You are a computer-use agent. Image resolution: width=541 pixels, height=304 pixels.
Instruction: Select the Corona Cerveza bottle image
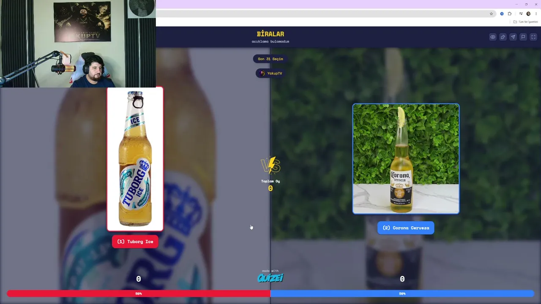point(406,159)
